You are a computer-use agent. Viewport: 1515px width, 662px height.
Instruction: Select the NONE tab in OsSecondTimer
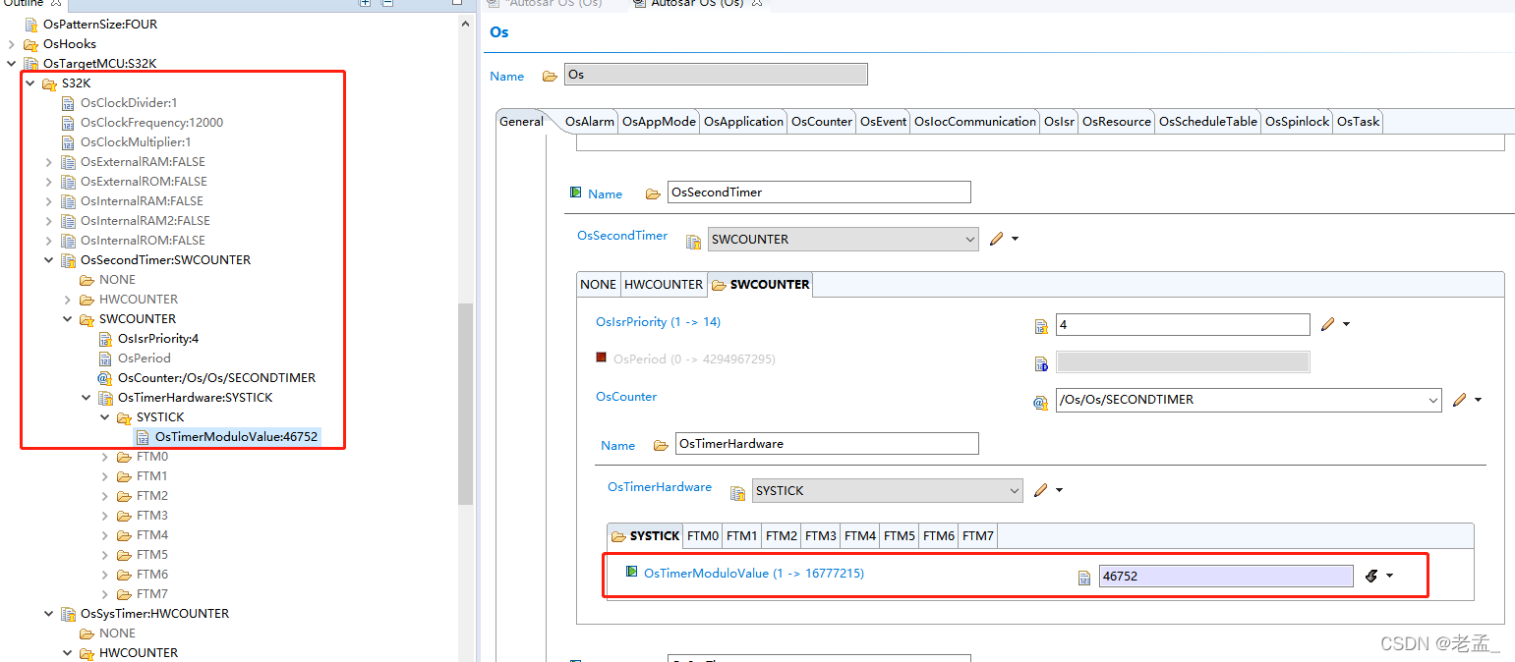click(x=598, y=285)
